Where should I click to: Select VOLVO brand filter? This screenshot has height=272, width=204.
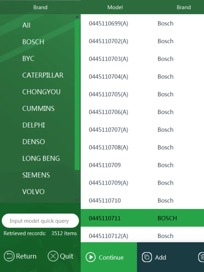pyautogui.click(x=33, y=192)
